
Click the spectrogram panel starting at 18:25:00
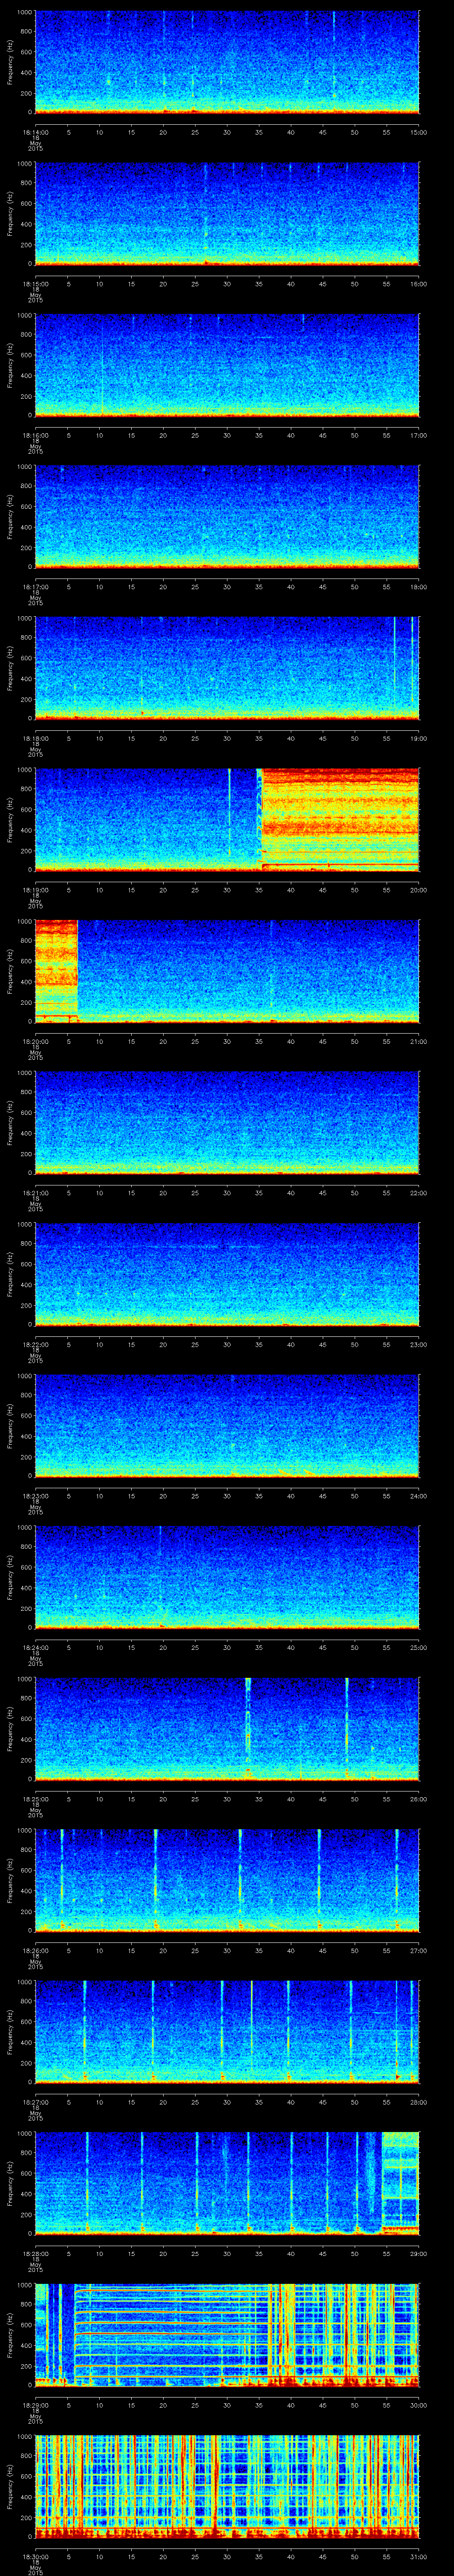227,1729
